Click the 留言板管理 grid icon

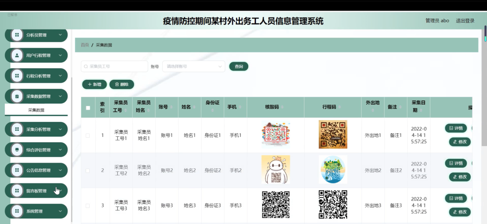point(17,191)
